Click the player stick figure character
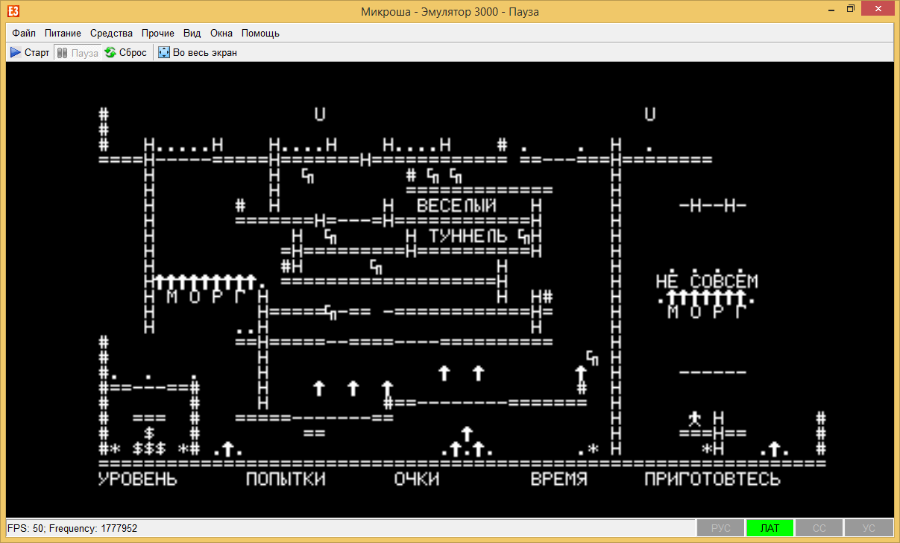Image resolution: width=900 pixels, height=543 pixels. [x=695, y=418]
